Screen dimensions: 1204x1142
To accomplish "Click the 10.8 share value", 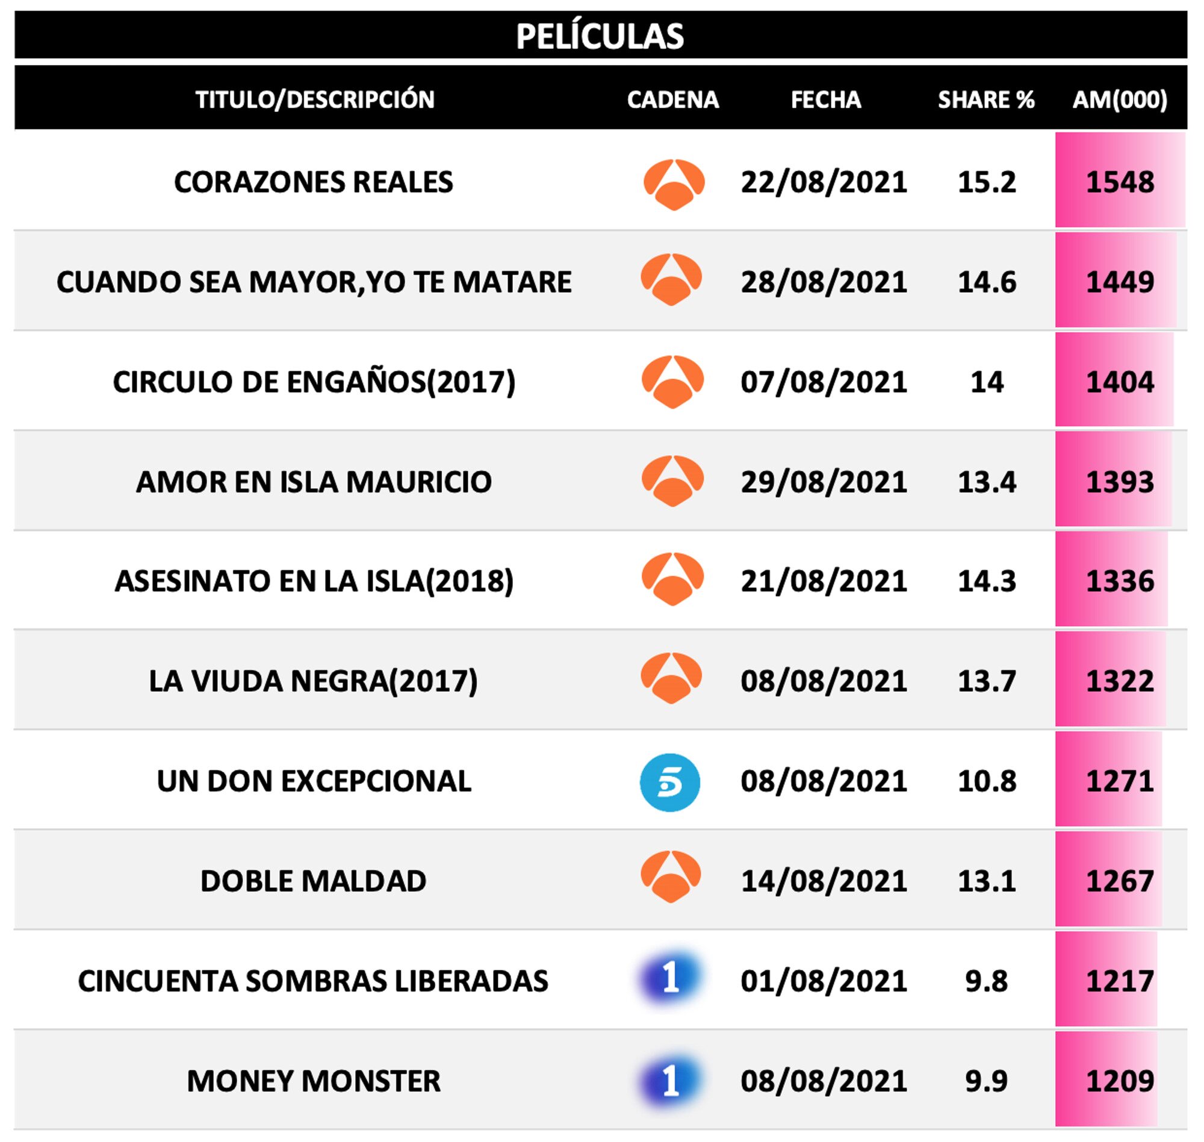I will click(x=986, y=781).
